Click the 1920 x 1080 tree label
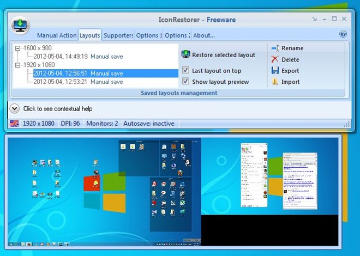This screenshot has height=256, width=360. [x=39, y=65]
